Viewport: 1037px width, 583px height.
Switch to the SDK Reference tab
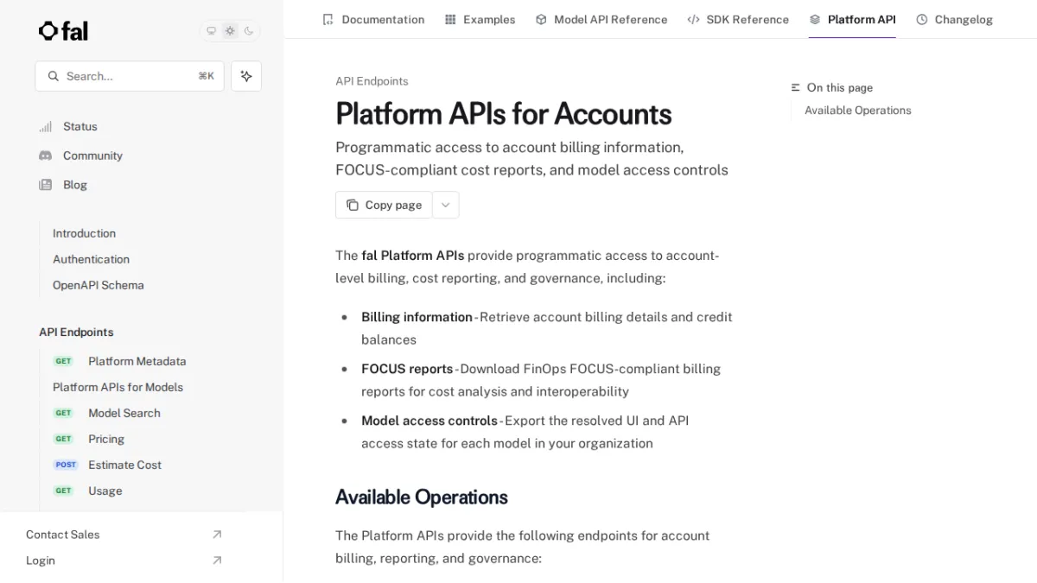[738, 19]
